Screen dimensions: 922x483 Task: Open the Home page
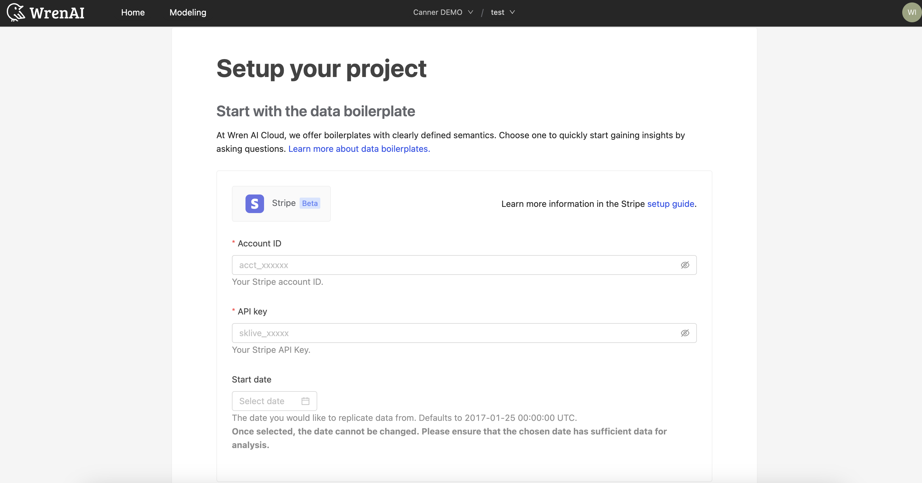133,13
